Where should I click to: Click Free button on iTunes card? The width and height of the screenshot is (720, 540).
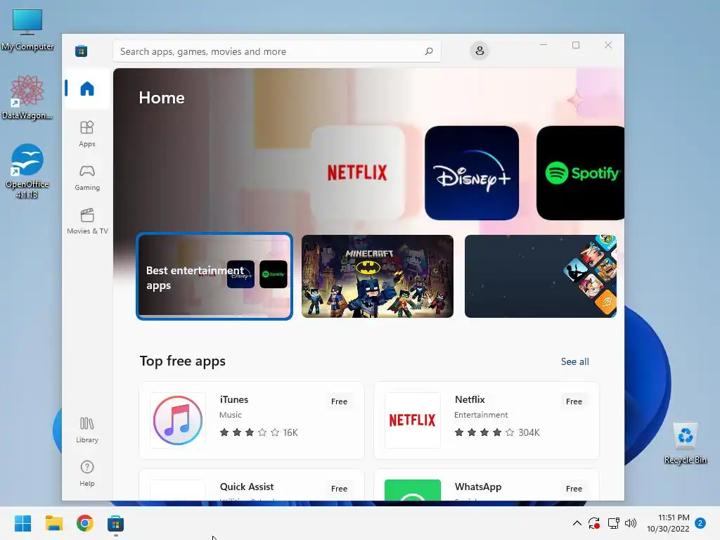340,401
